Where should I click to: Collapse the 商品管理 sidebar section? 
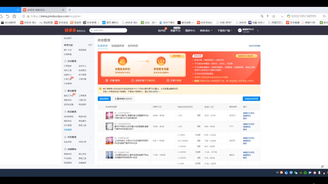(91, 112)
